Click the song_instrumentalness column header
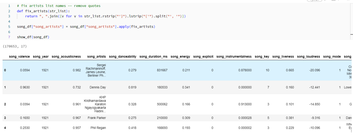 coord(234,56)
